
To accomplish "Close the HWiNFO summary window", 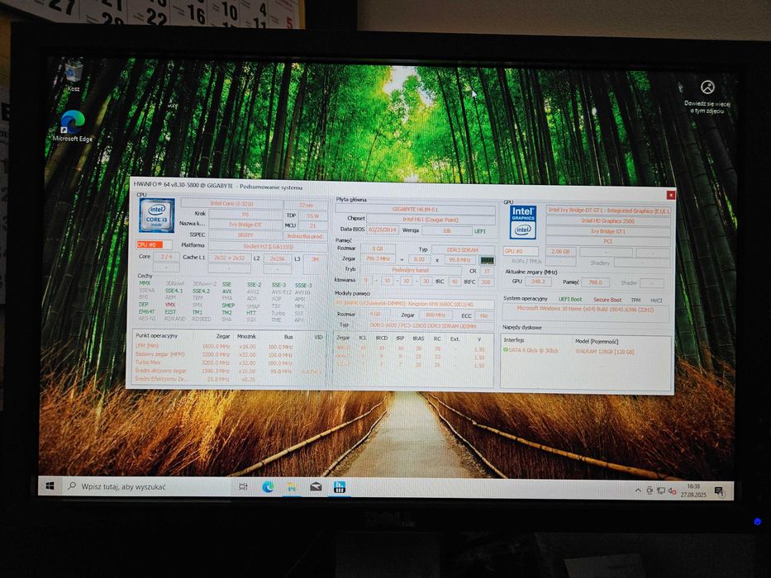I will (x=670, y=195).
